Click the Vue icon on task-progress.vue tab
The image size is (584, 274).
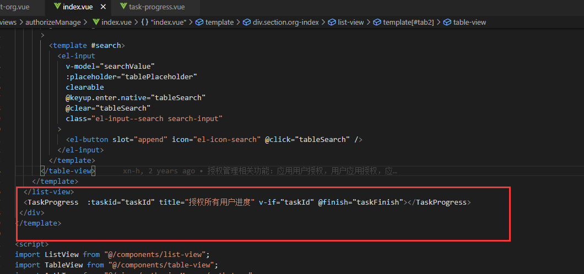click(123, 7)
